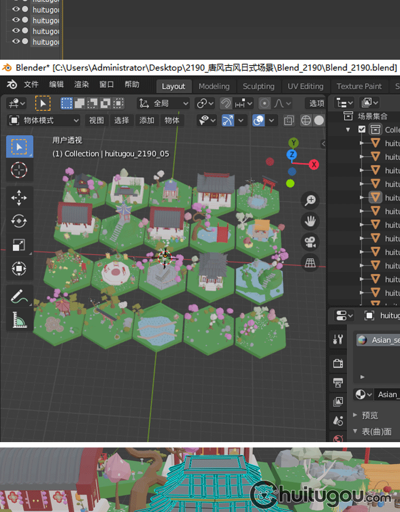Select the Move tool in the toolbar
Viewport: 400px width, 512px height.
(19, 198)
